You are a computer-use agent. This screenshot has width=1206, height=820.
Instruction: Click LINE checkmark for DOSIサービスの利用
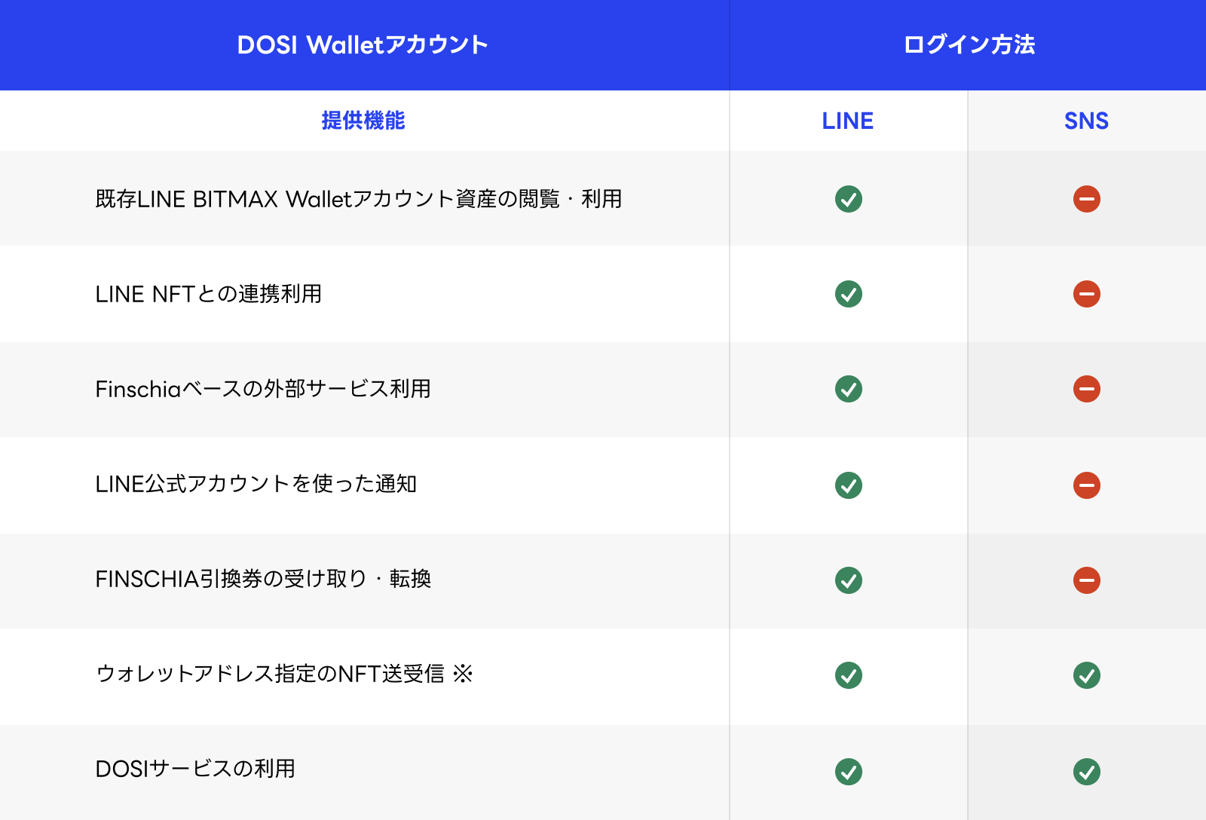click(848, 772)
